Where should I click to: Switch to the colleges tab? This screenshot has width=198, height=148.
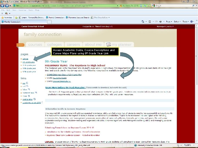click(54, 45)
